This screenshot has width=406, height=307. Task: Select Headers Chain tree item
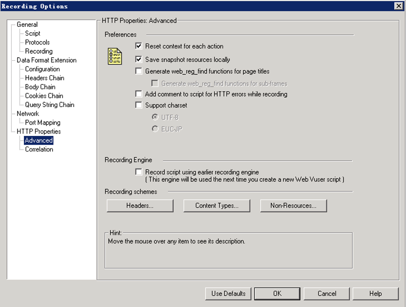[44, 78]
